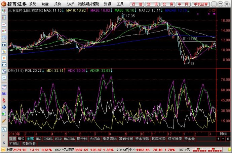Screen dimensions: 232x153
Task: Select the pencil drawing tool icon
Action: [4, 121]
